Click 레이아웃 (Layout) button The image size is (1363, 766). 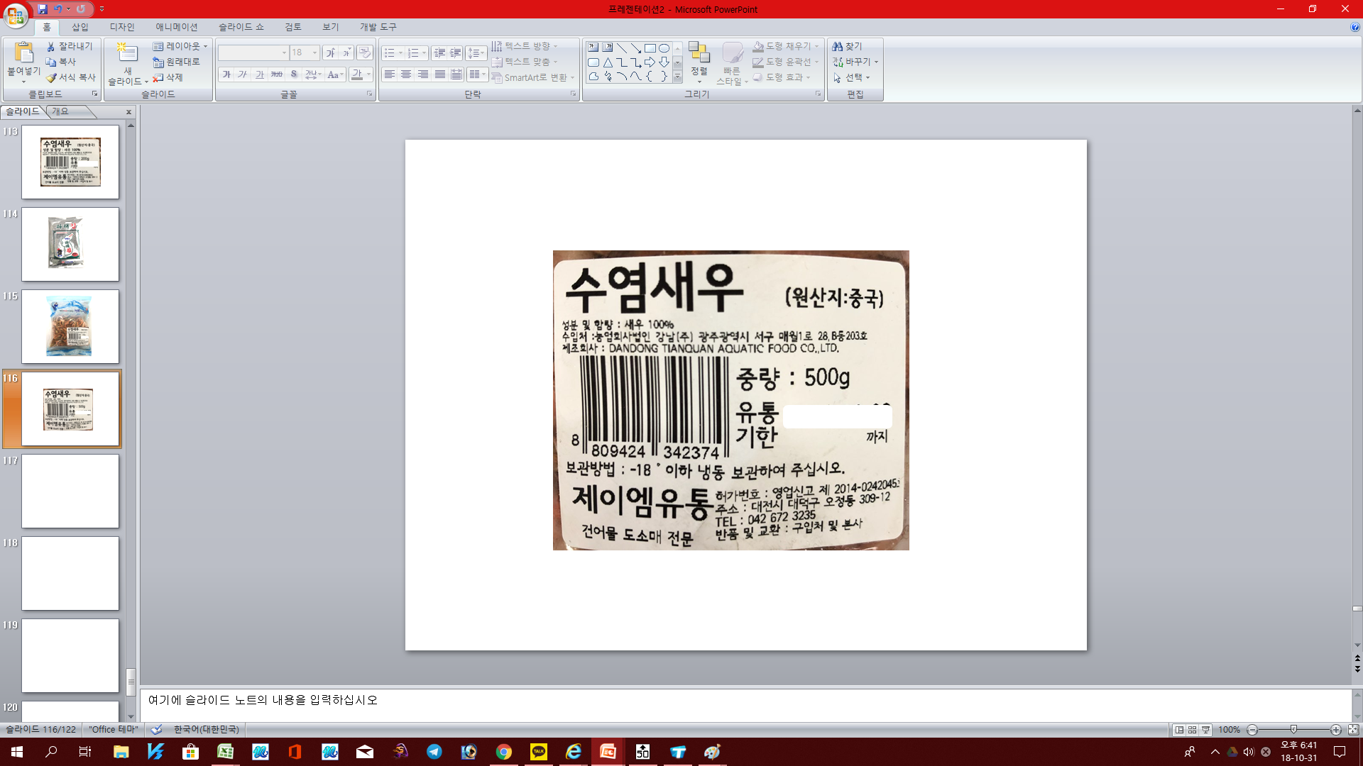[178, 46]
